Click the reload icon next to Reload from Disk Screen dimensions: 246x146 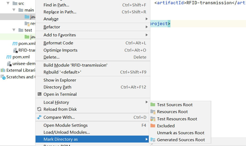pos(40,109)
